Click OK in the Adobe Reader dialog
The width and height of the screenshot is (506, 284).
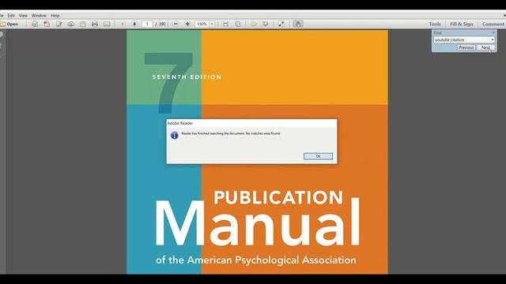pyautogui.click(x=318, y=156)
